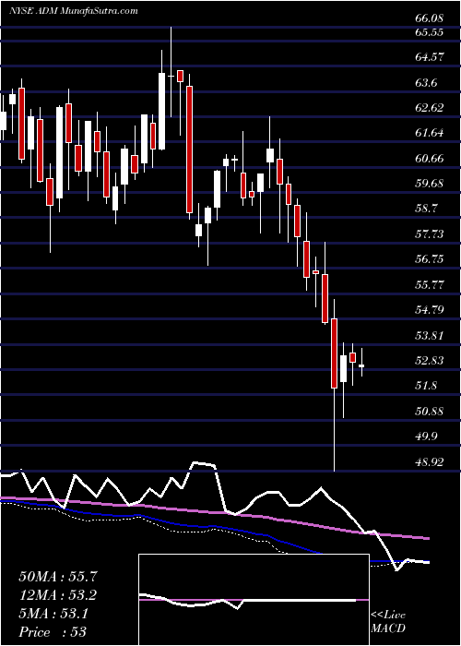461x646 pixels.
Task: Click the 54.79 price axis label
Action: tap(430, 310)
